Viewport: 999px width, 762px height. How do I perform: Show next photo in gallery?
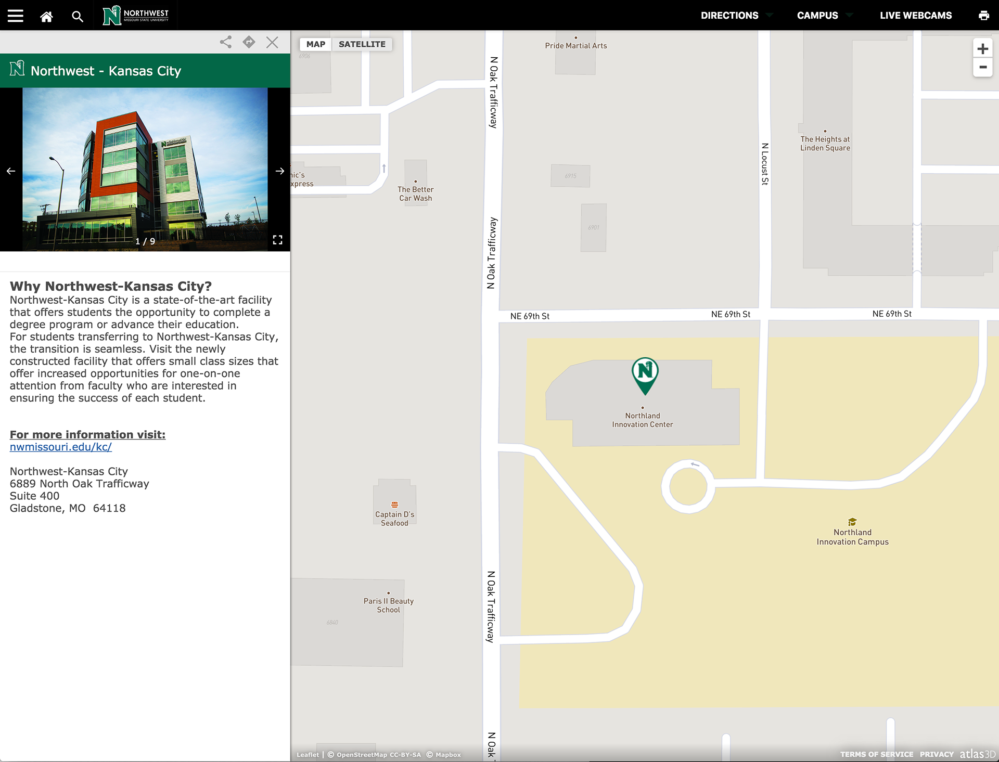coord(279,171)
